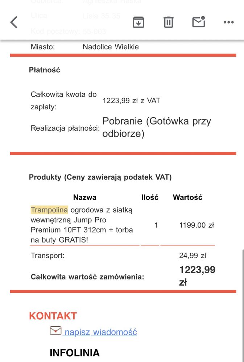Tap the Nazwa column header
Screen dimensions: 244x362
pos(84,197)
